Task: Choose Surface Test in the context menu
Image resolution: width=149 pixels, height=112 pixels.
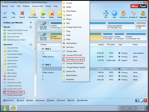Action: (x=76, y=71)
